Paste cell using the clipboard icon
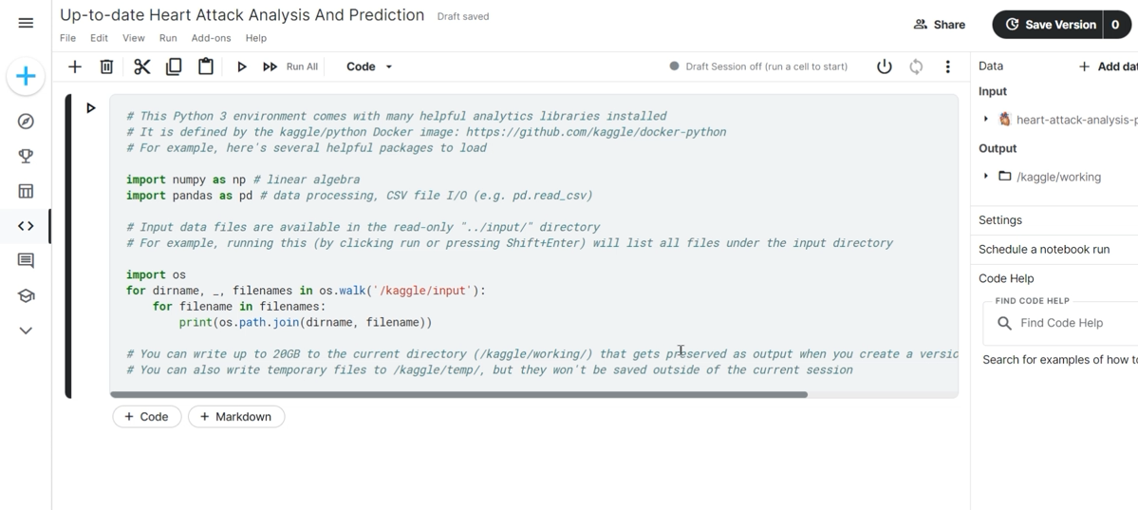This screenshot has height=510, width=1138. point(205,66)
